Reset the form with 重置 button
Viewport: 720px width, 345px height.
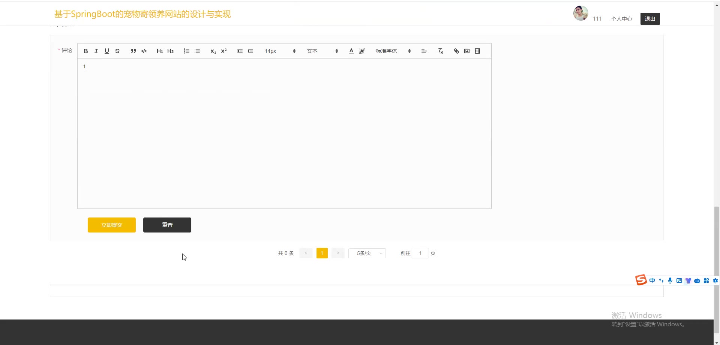[x=167, y=225]
